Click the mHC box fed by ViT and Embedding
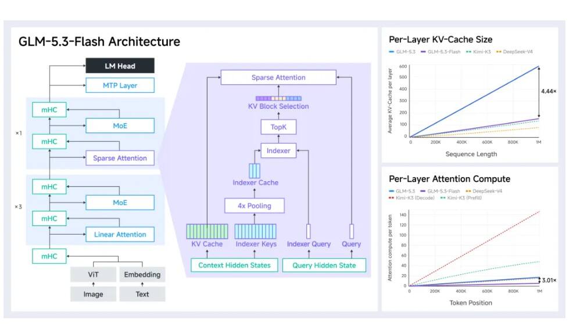The width and height of the screenshot is (573, 324). 49,256
